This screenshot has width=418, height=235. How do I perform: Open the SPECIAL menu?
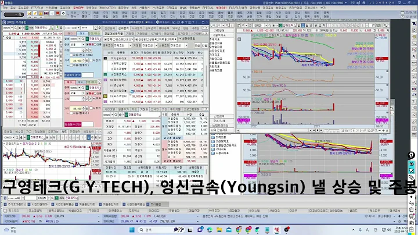(208, 8)
